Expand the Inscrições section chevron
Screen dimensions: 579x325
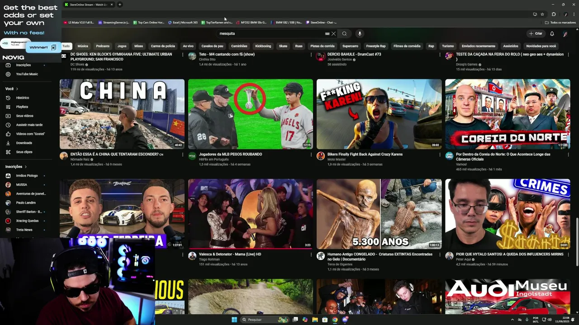pos(26,167)
